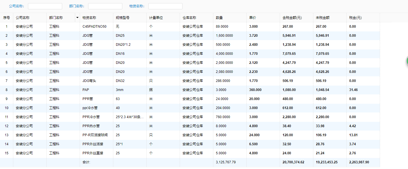
Task: Click the 计量单位 column header
Action: pyautogui.click(x=163, y=18)
